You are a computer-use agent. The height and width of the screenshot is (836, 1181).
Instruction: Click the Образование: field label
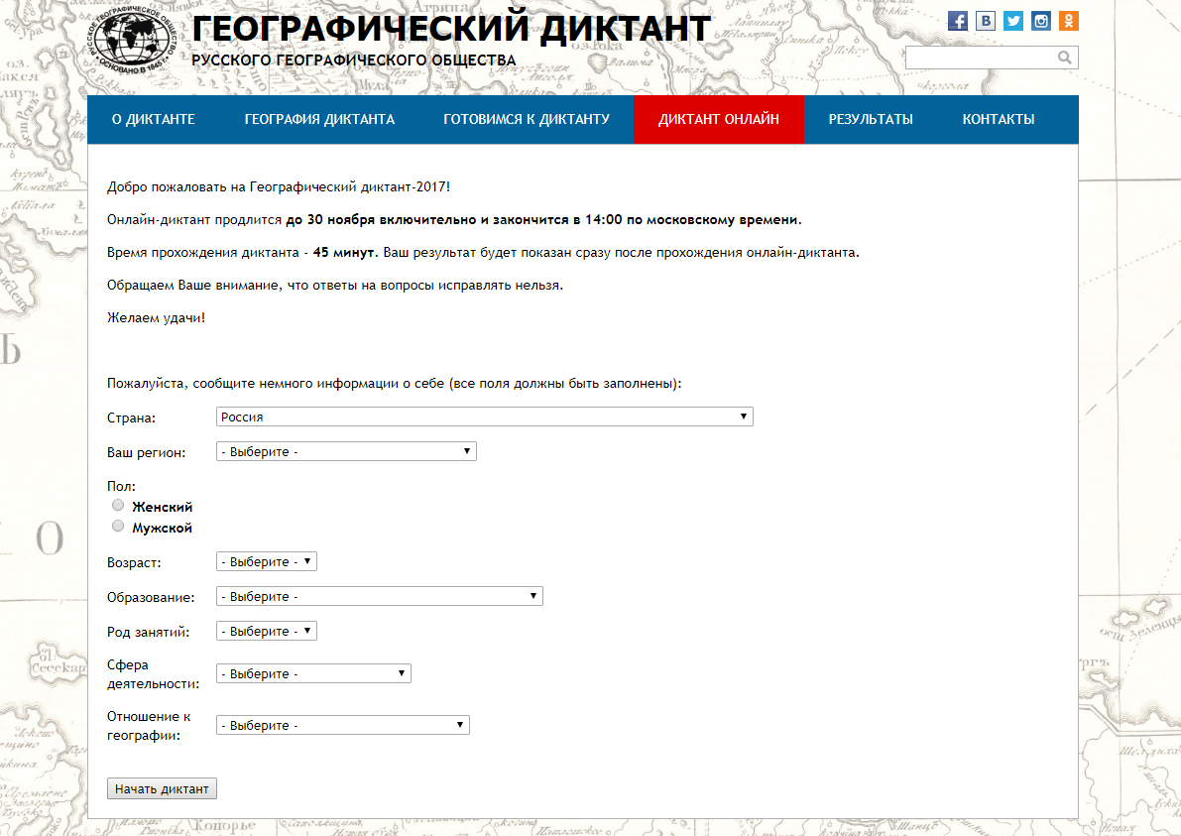pos(151,597)
